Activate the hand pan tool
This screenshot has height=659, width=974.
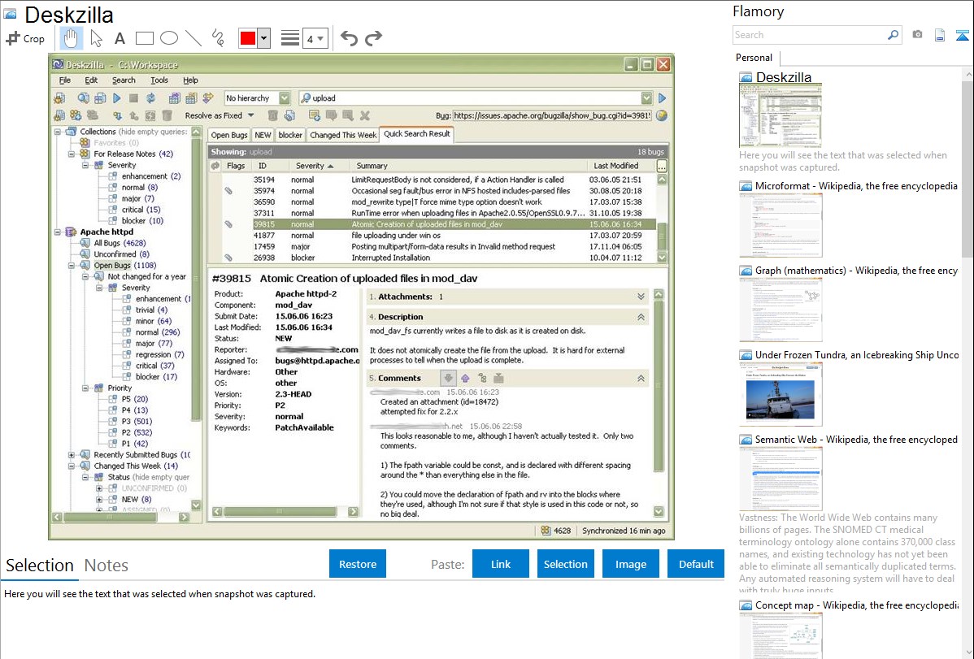[x=71, y=38]
